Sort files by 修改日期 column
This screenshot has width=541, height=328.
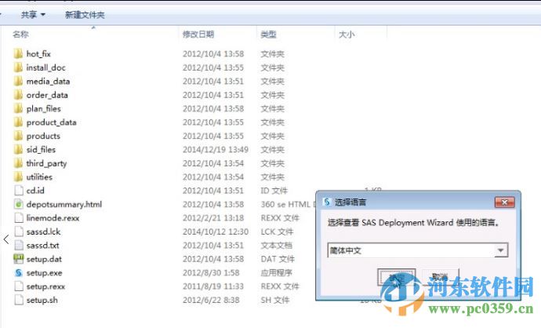tap(198, 35)
